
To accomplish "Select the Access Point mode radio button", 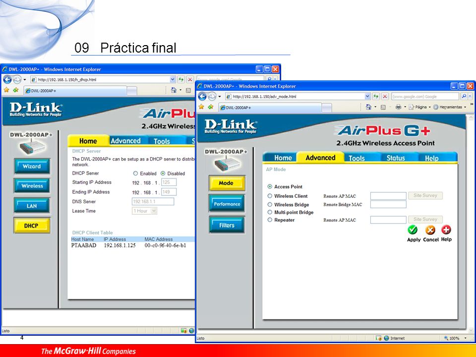I will 270,186.
